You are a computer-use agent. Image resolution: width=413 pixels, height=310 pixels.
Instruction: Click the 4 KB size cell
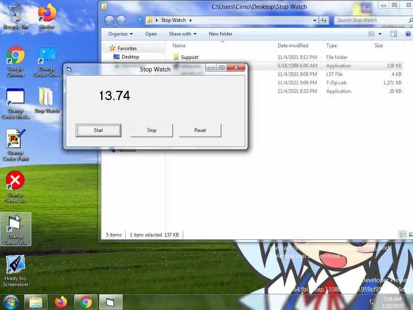[396, 74]
